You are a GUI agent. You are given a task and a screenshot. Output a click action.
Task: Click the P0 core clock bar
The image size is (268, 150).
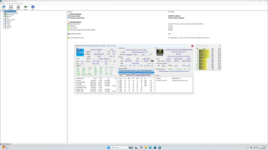[x=204, y=50]
